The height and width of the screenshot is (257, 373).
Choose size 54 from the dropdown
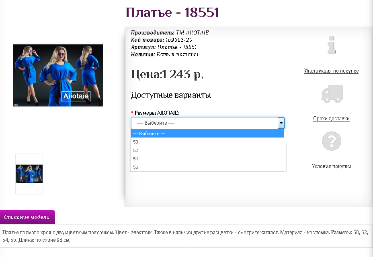(207, 159)
